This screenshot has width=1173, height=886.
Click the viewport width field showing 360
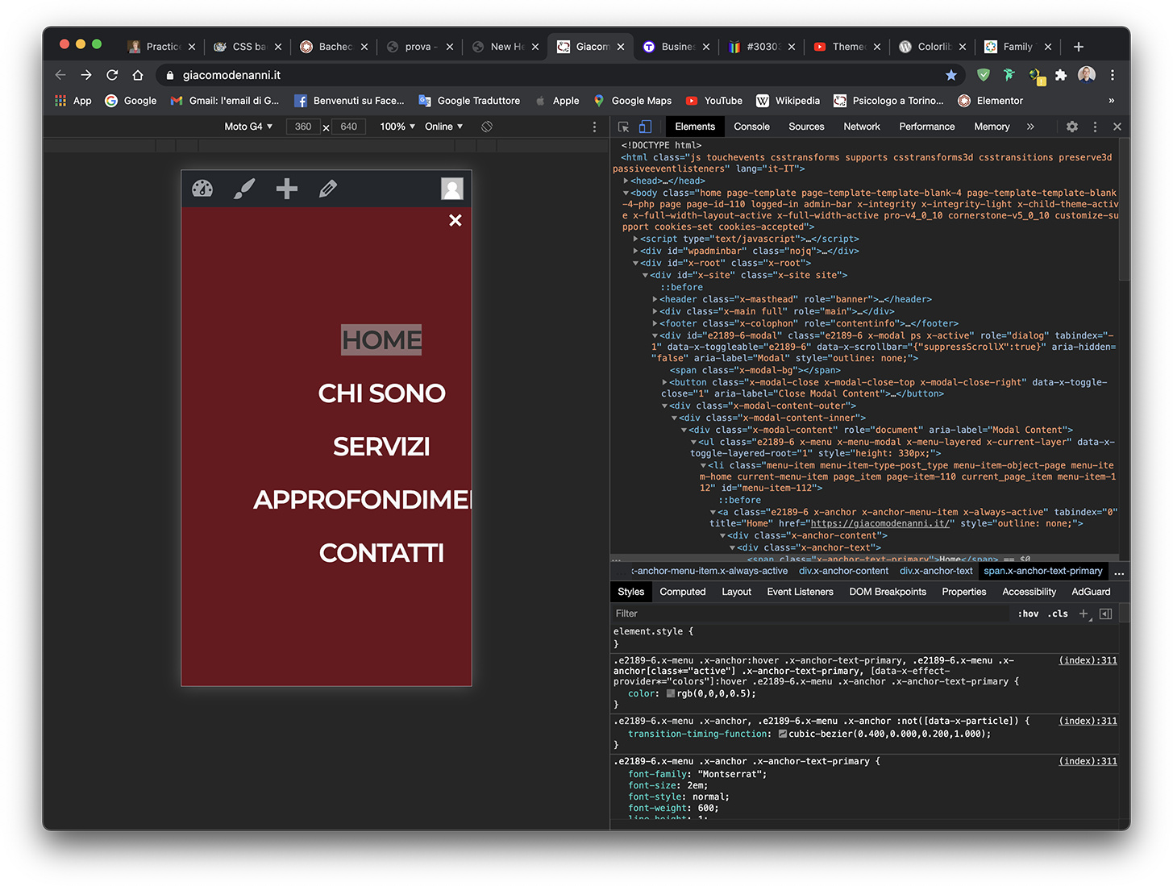[303, 127]
